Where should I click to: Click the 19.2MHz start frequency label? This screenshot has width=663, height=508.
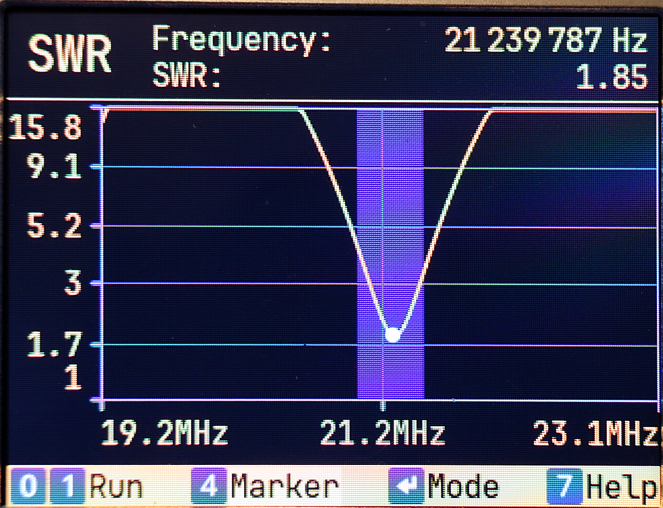[x=165, y=434]
